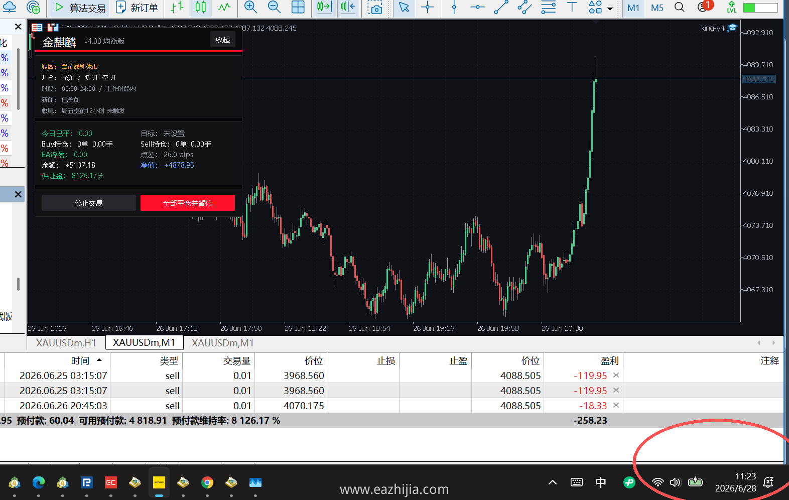Toggle chart auto-scroll to latest bar

[324, 7]
